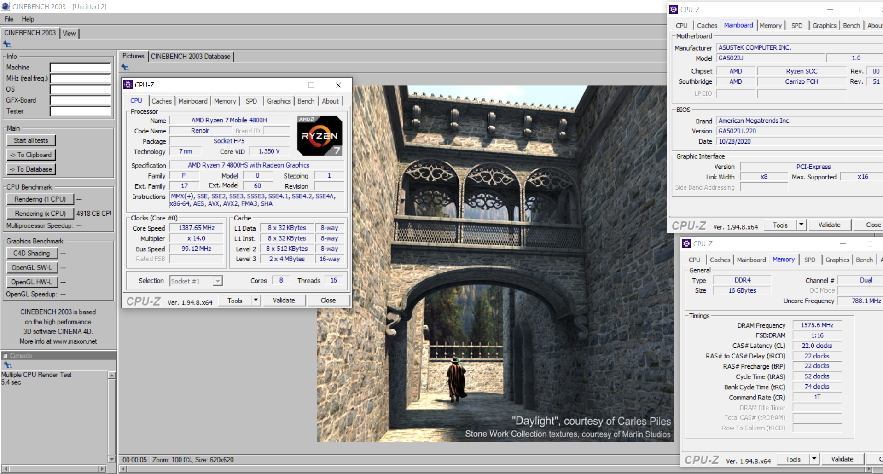This screenshot has width=883, height=474.
Task: Start Rendering (x CPU) benchmark
Action: click(x=40, y=213)
